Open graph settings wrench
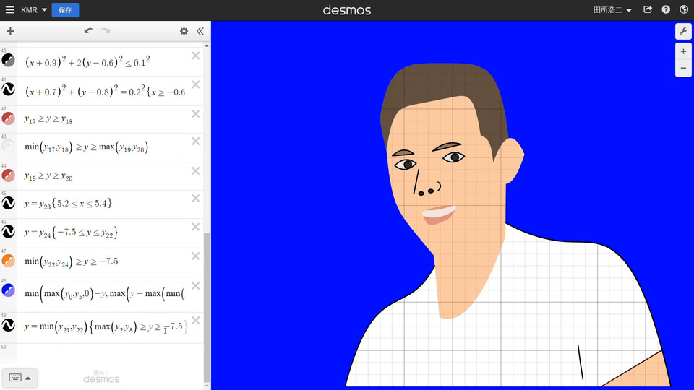The image size is (694, 390). click(683, 32)
